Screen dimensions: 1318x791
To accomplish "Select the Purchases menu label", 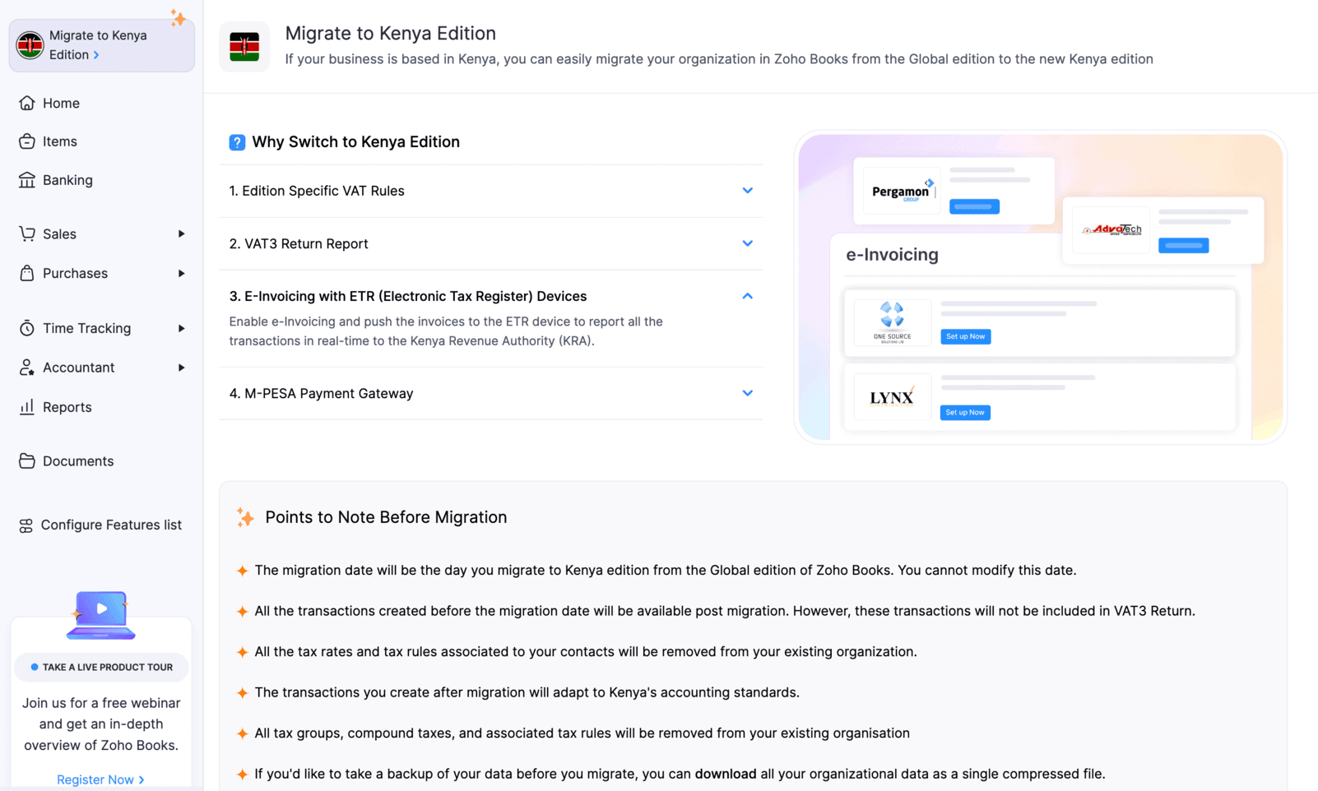I will (75, 273).
